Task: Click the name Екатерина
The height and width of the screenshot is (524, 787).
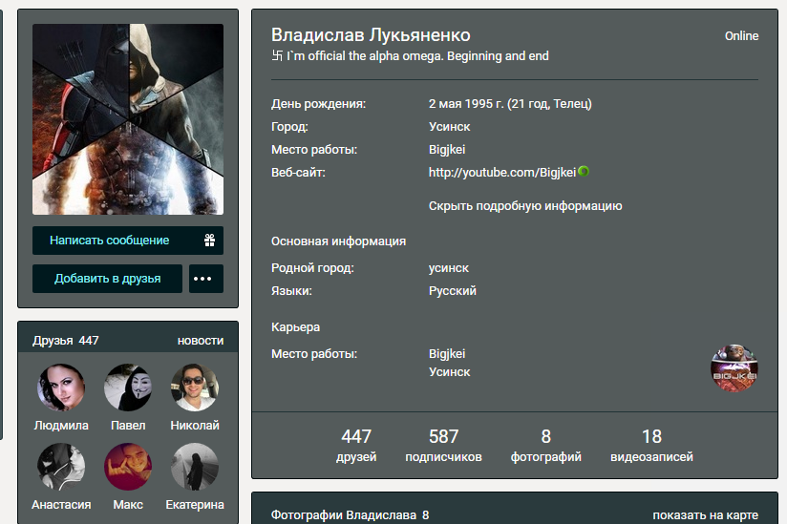Action: click(x=195, y=505)
